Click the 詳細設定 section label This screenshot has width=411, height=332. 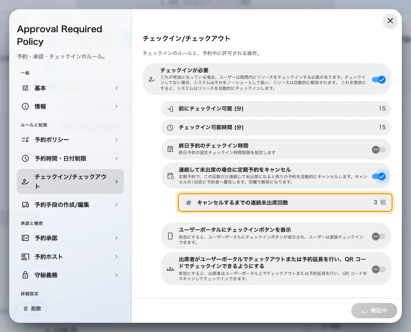point(30,294)
